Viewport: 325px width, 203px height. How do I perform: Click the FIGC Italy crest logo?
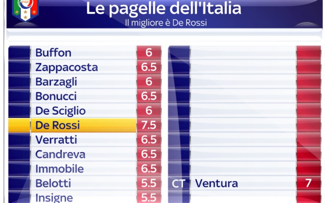tap(25, 10)
